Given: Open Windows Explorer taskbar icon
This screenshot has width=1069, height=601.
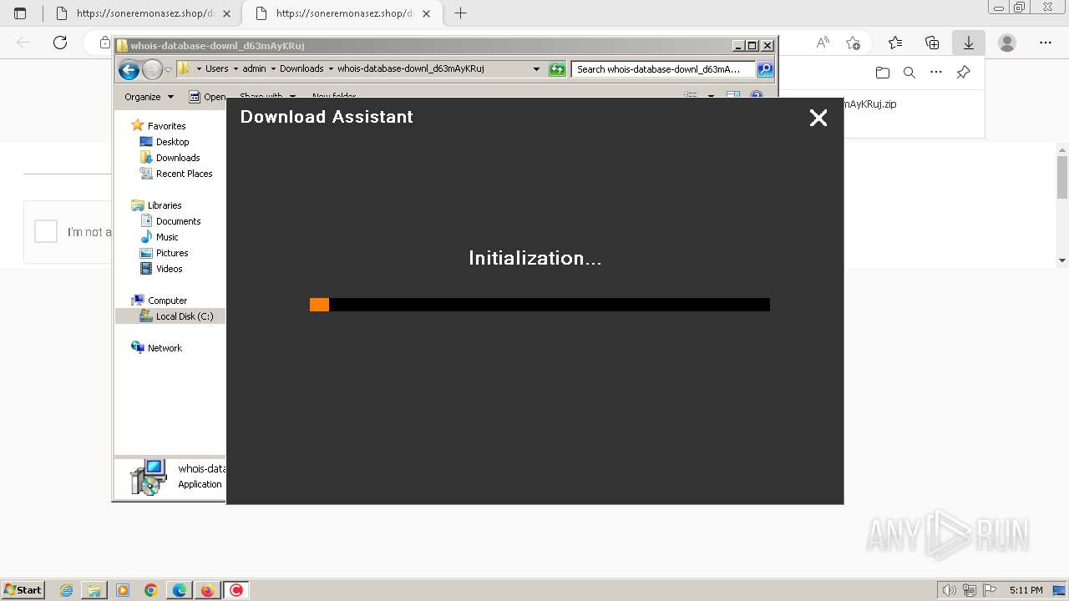Looking at the screenshot, I should (94, 590).
